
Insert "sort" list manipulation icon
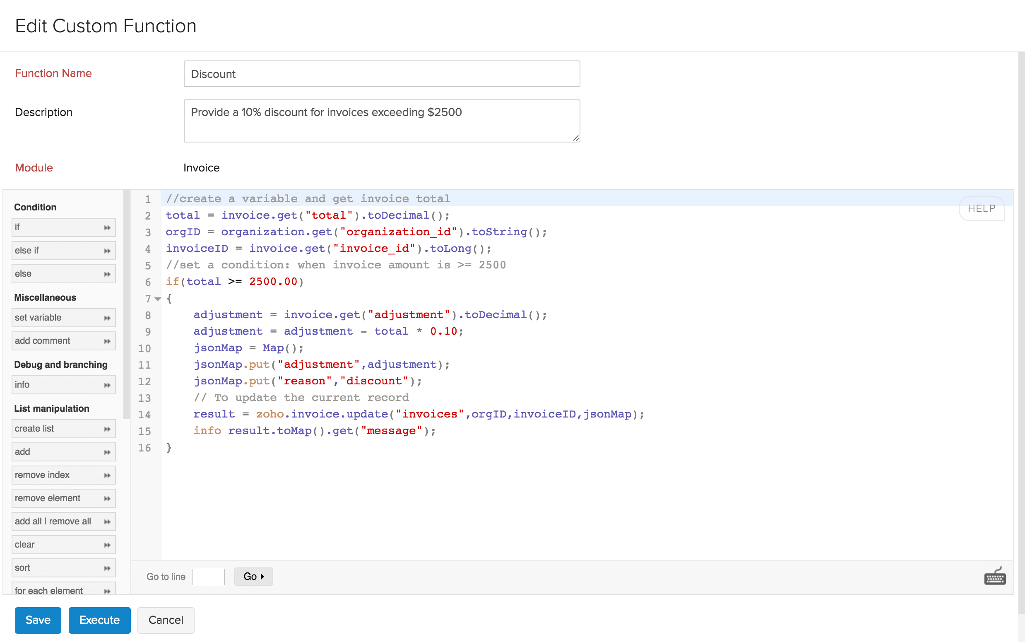[x=108, y=567]
